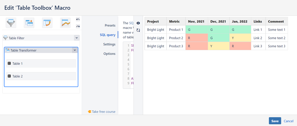Add a Pivot Table macro
The height and width of the screenshot is (126, 297).
pos(47,23)
